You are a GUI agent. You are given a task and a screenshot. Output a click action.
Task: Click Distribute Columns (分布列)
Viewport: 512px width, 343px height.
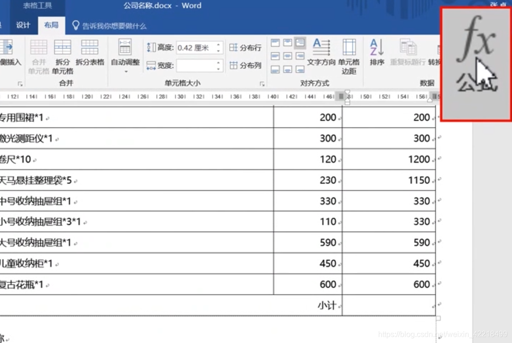245,65
